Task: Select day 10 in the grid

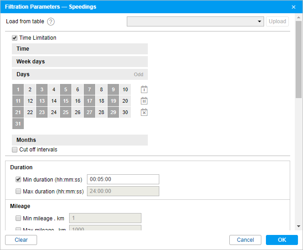Action: [125, 89]
